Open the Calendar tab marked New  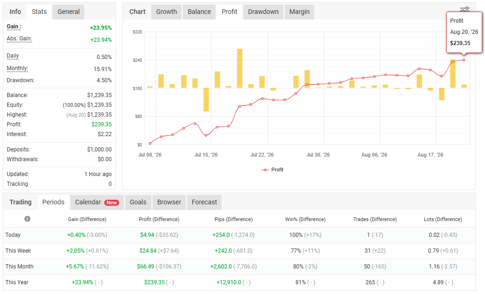pos(97,202)
